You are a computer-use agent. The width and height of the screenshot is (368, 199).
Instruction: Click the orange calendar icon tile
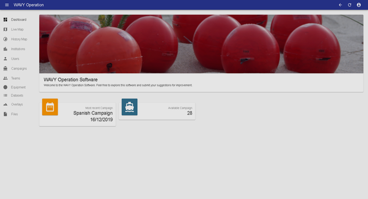50,107
